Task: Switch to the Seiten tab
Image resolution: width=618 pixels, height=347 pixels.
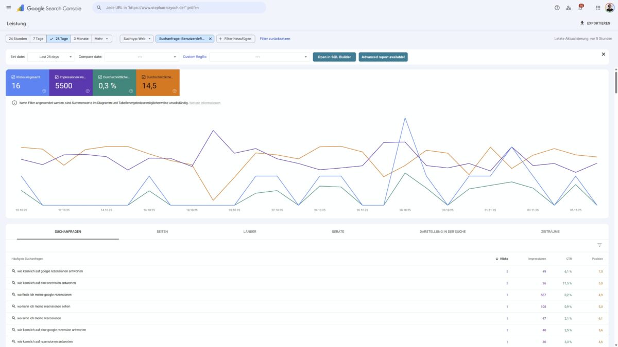Action: (x=162, y=232)
